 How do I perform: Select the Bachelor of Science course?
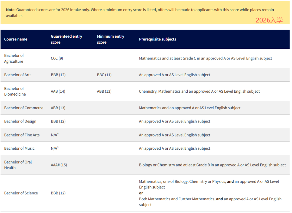pos(21,193)
